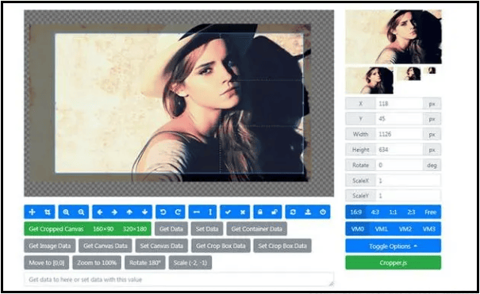Viewport: 480px width, 294px height.
Task: Choose view mode VM0
Action: click(x=358, y=229)
